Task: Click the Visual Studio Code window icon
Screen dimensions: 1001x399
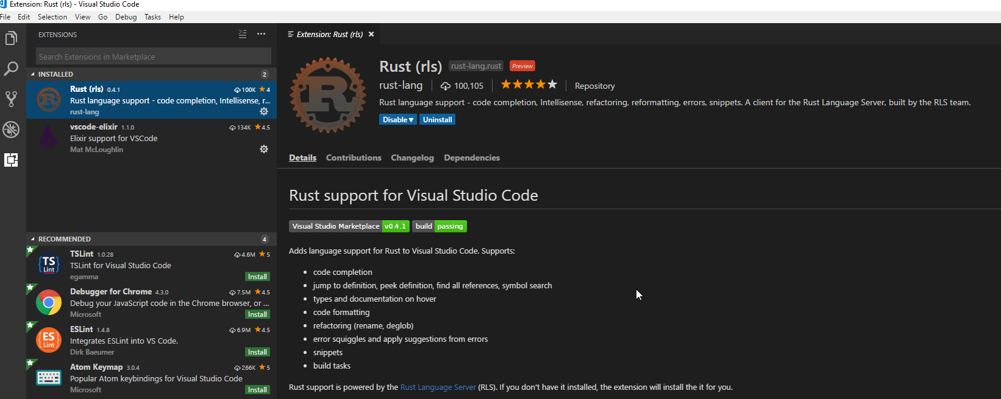Action: [3, 4]
